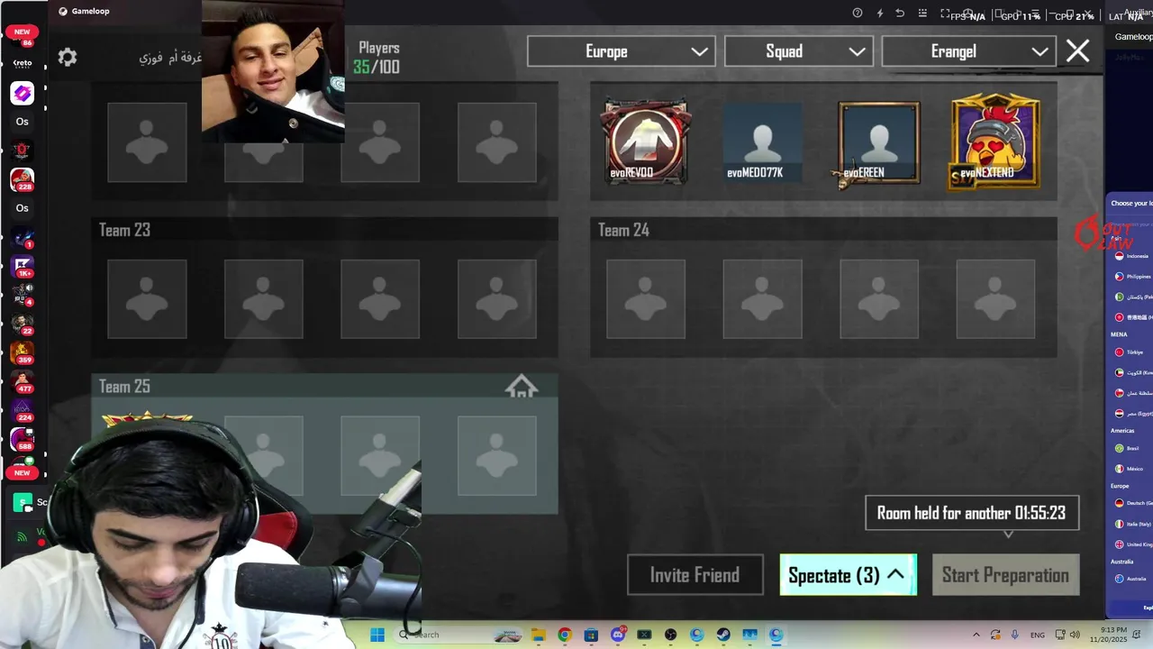The image size is (1153, 649).
Task: Click the home icon on Team 25
Action: click(522, 388)
